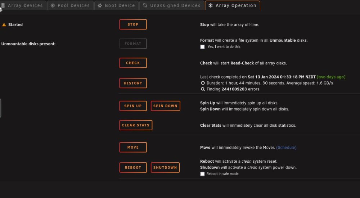Click the 'Started' status text
The image size is (360, 198).
(15, 24)
